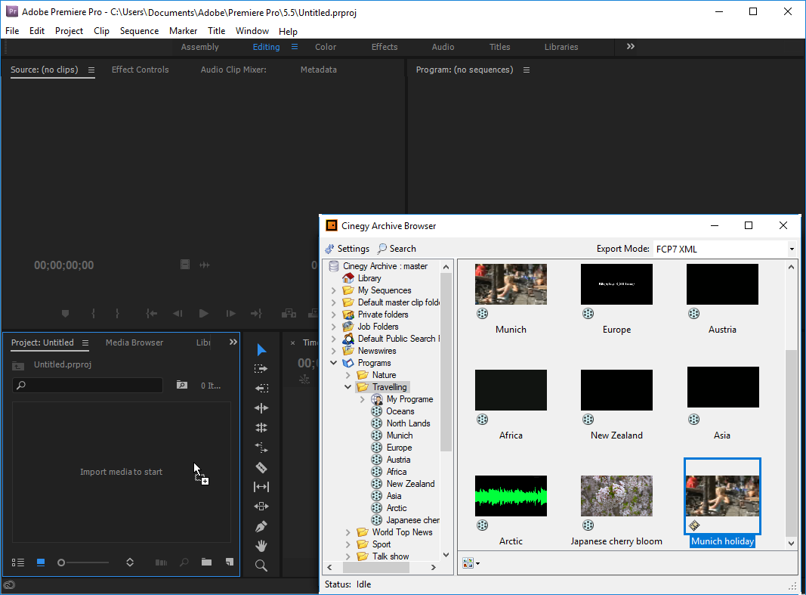This screenshot has height=595, width=806.
Task: Select the Selection arrow tool
Action: point(261,350)
